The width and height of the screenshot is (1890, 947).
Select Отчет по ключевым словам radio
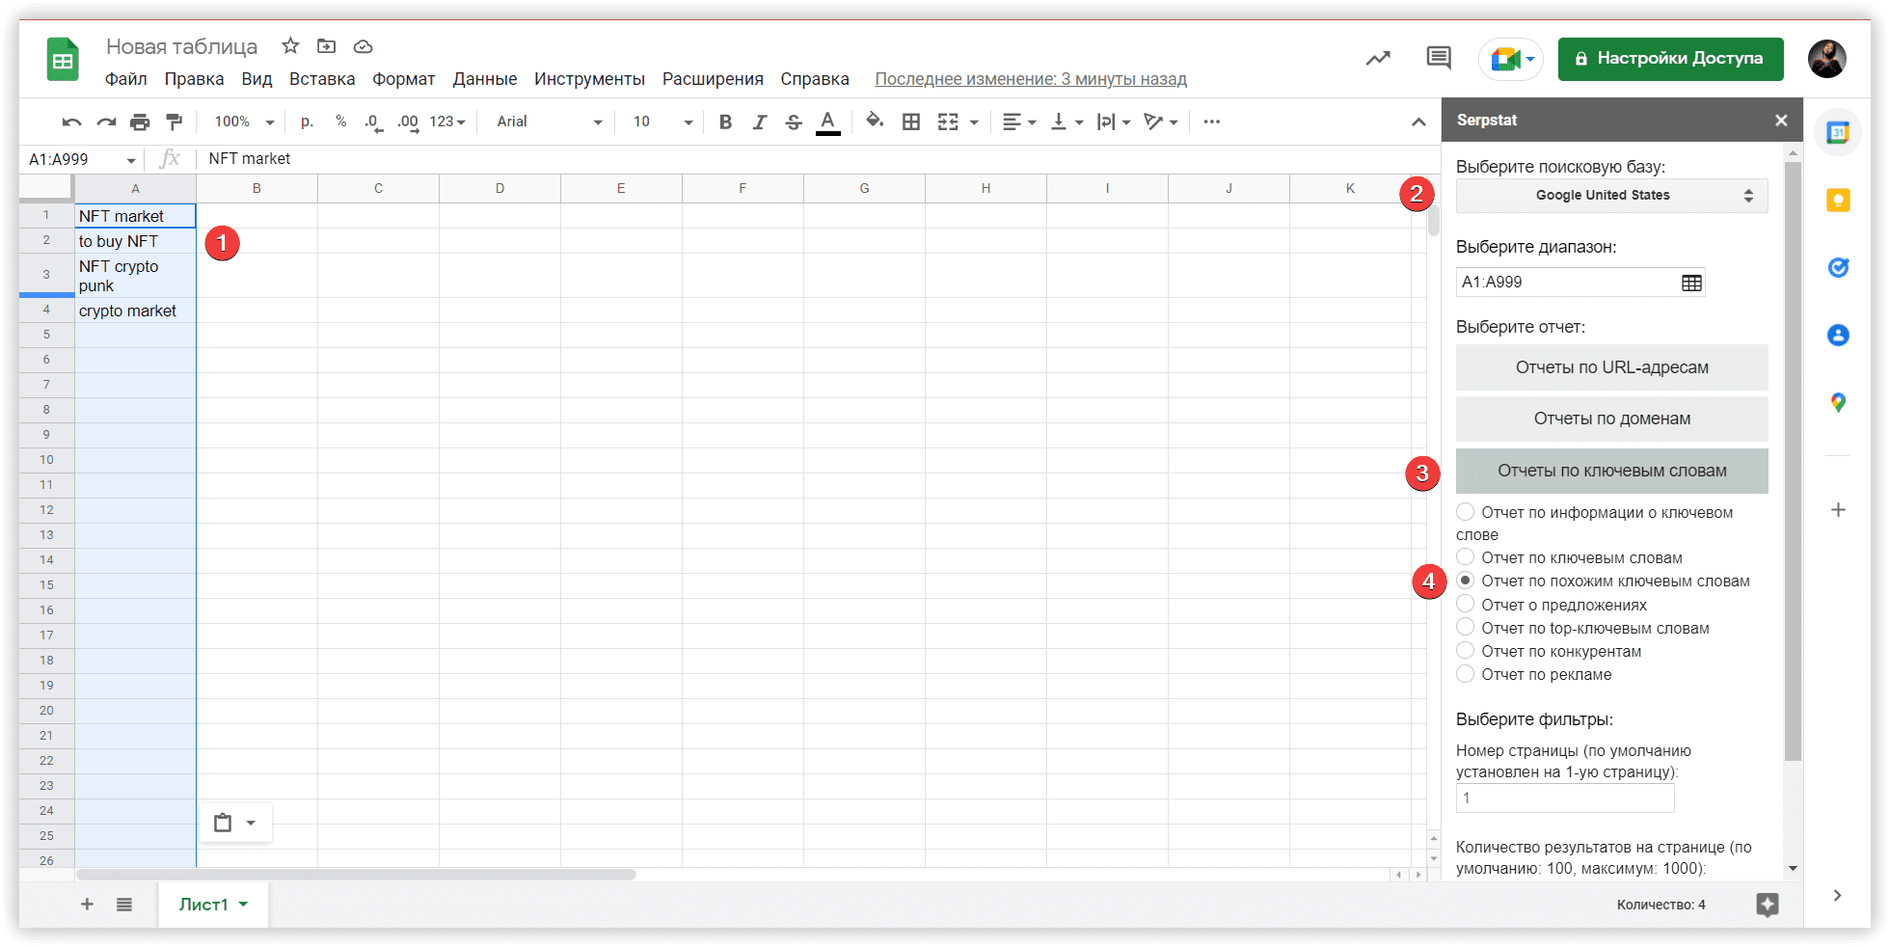pyautogui.click(x=1465, y=556)
